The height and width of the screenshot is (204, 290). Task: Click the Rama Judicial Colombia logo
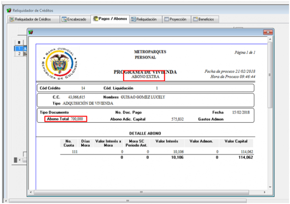point(59,63)
